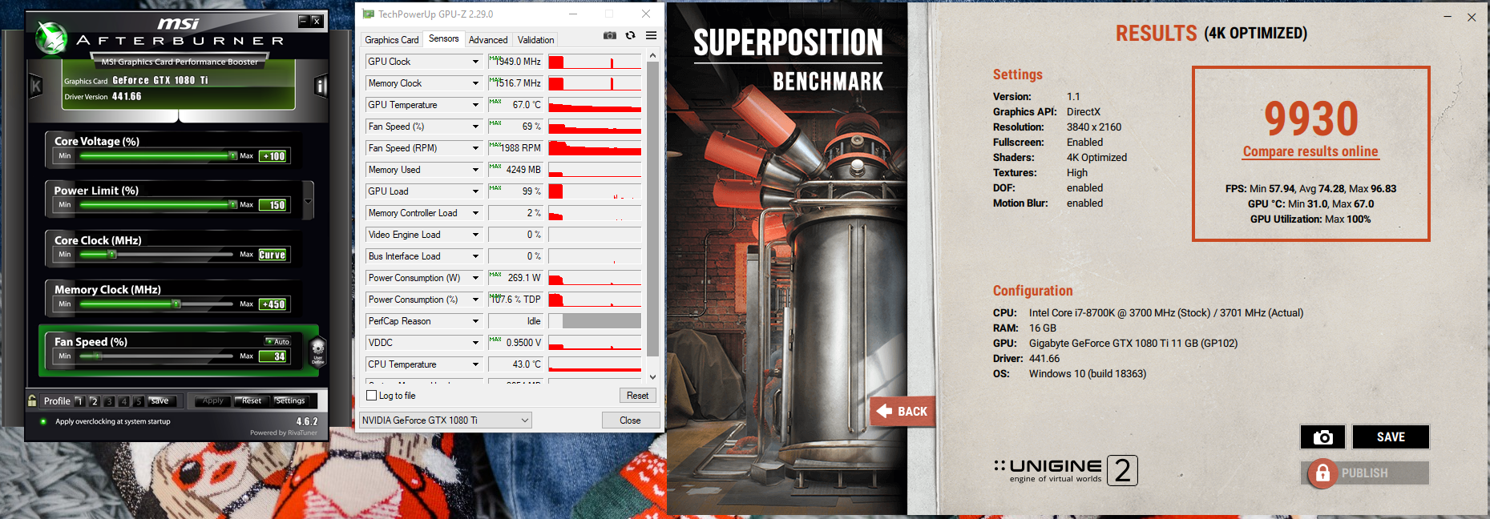Click the Fan Speed slider handle
The height and width of the screenshot is (519, 1490).
(96, 356)
